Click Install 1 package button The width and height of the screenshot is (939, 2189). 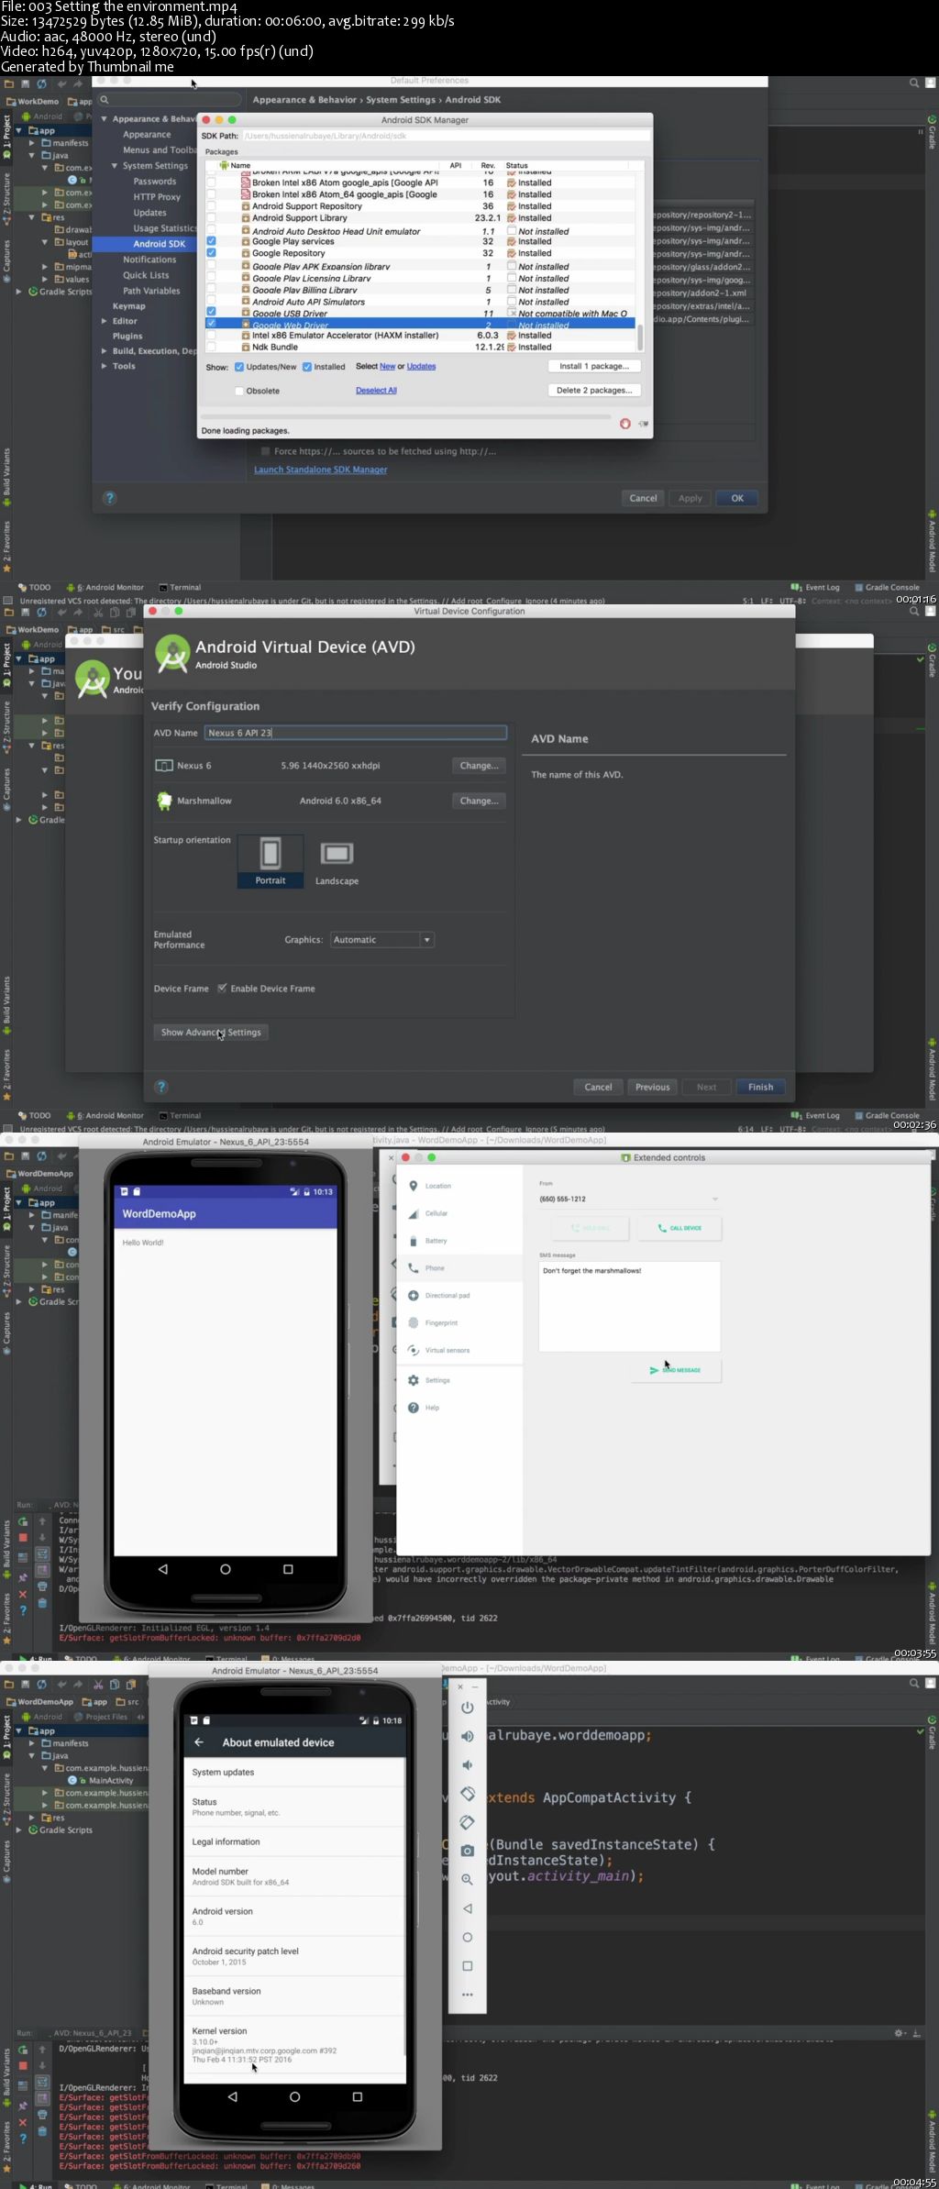(x=594, y=366)
